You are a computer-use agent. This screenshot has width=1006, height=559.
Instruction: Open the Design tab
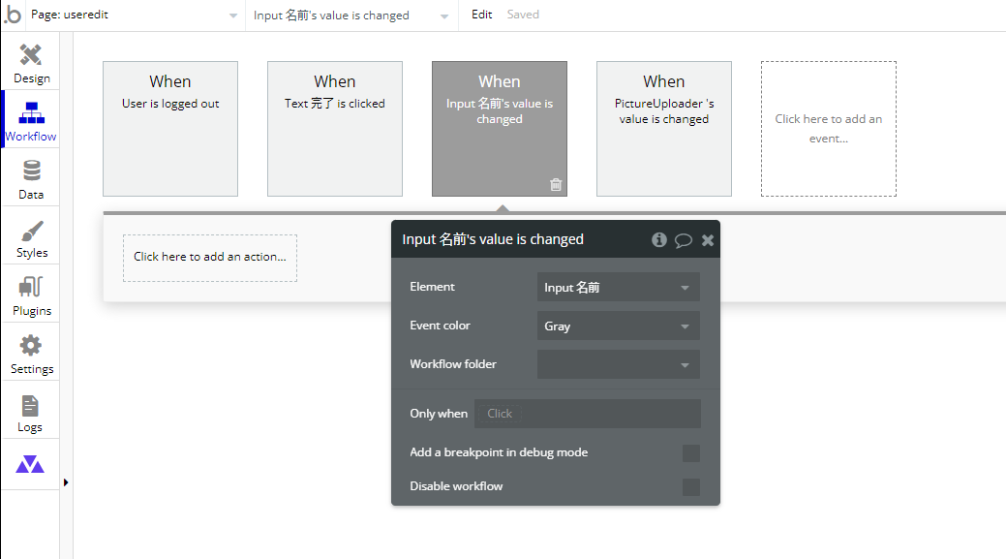coord(31,64)
